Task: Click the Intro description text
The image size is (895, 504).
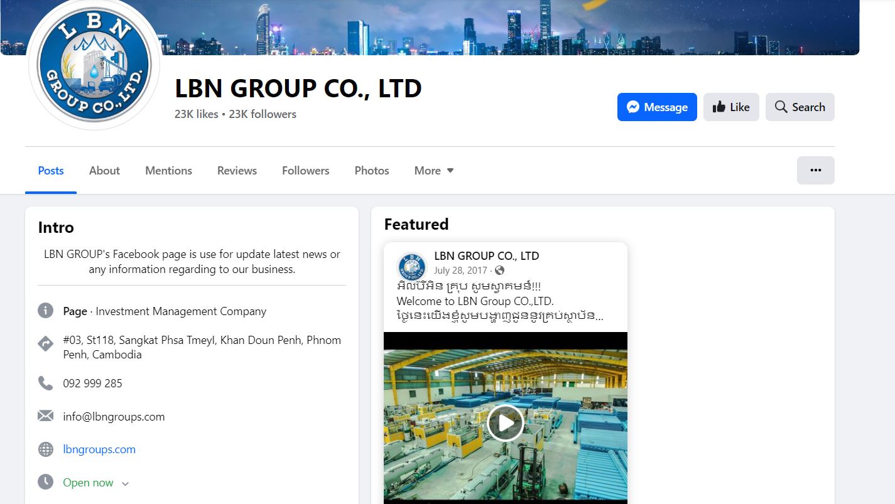Action: click(x=192, y=262)
